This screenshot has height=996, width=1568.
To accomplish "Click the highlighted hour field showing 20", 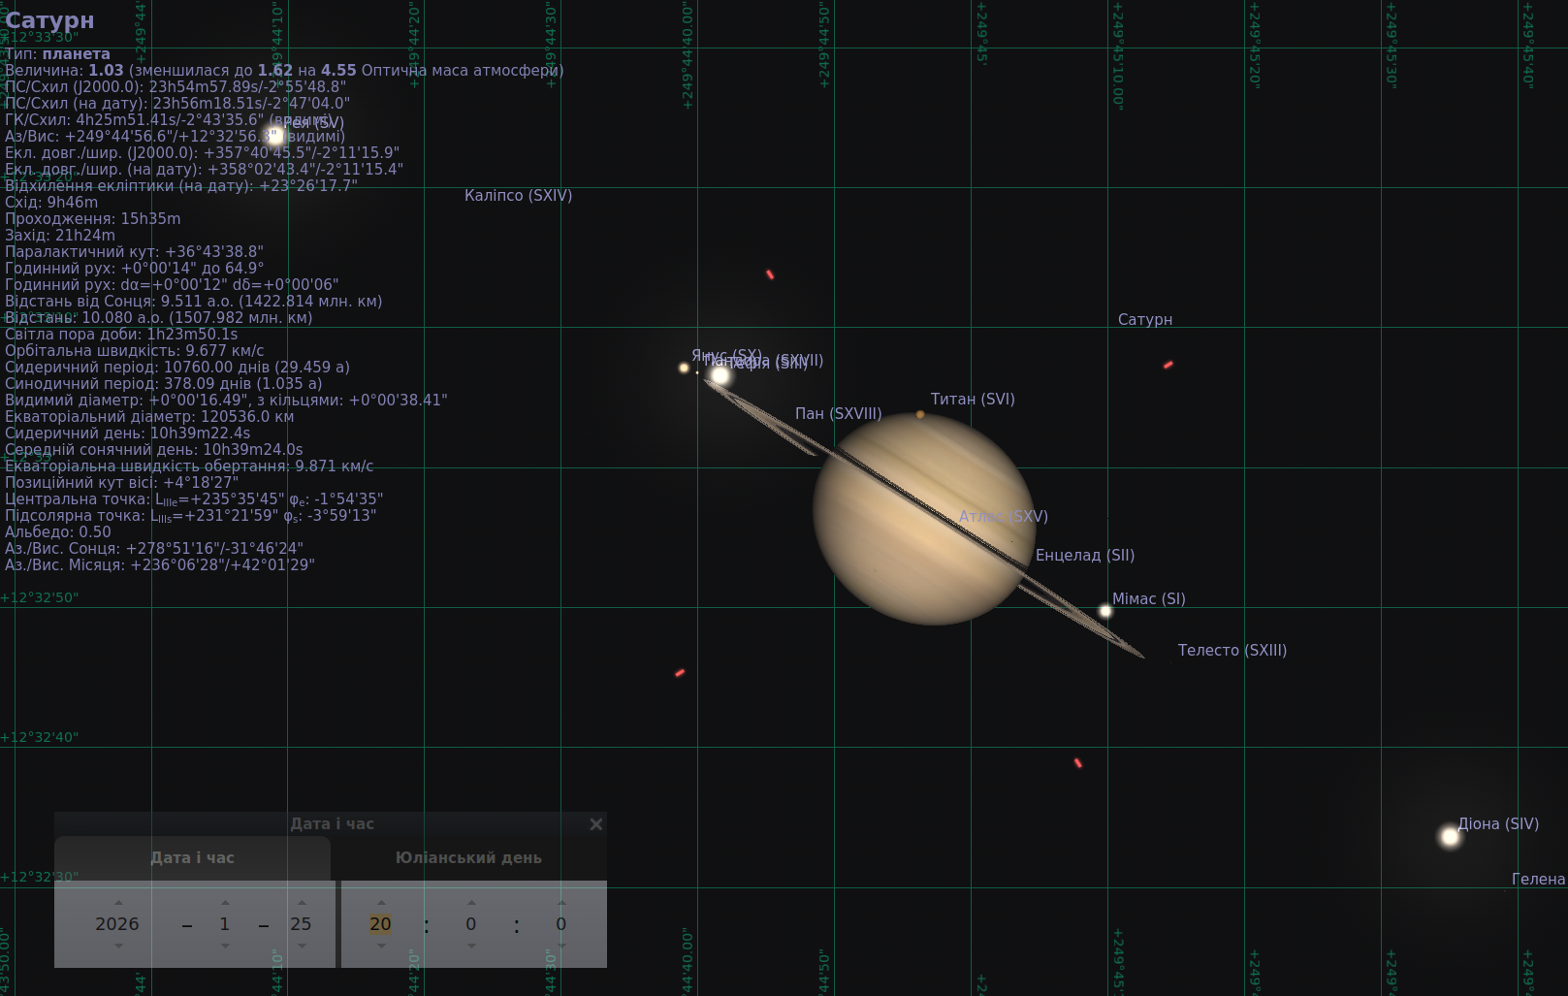I will tap(381, 924).
